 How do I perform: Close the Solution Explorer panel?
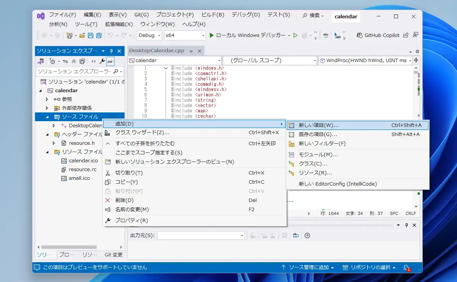click(x=119, y=51)
